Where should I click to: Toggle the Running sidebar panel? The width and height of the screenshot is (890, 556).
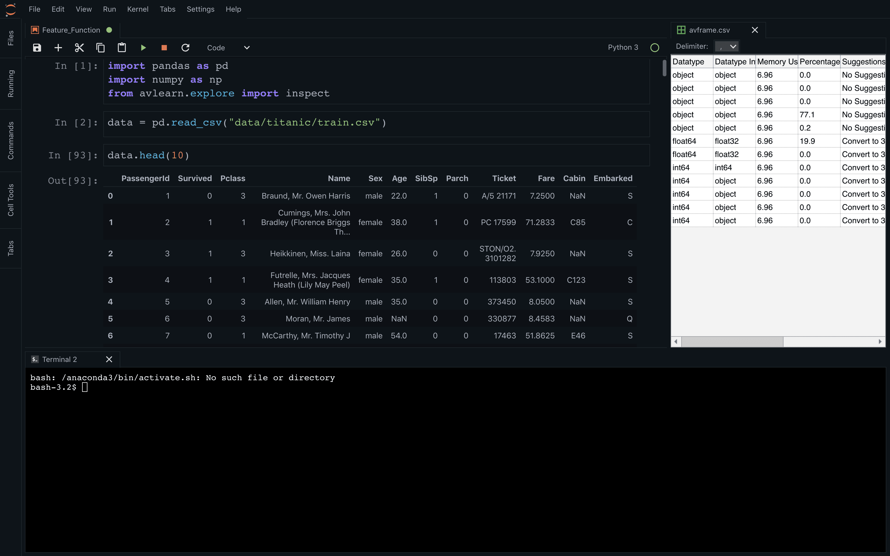pyautogui.click(x=10, y=83)
